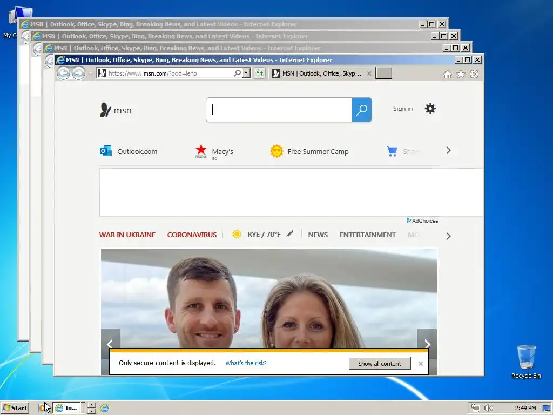This screenshot has width=553, height=415.
Task: Click the green Refresh page button
Action: coord(260,73)
